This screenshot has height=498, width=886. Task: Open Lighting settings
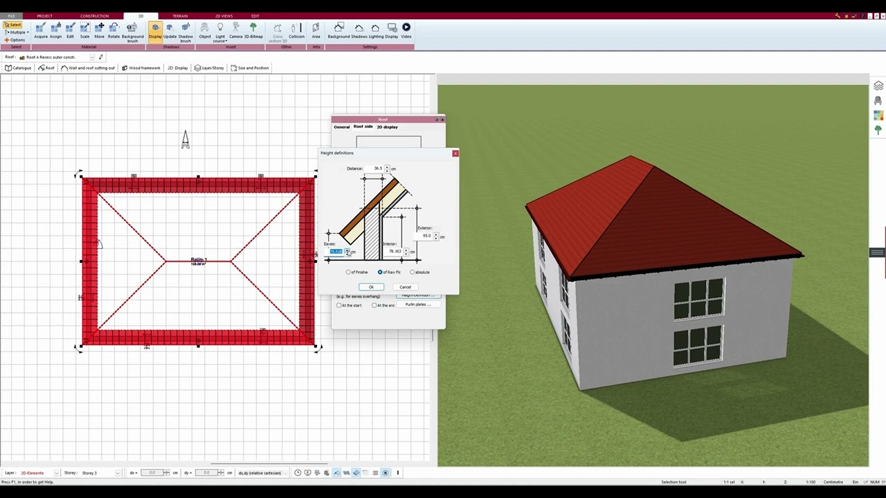tap(376, 30)
